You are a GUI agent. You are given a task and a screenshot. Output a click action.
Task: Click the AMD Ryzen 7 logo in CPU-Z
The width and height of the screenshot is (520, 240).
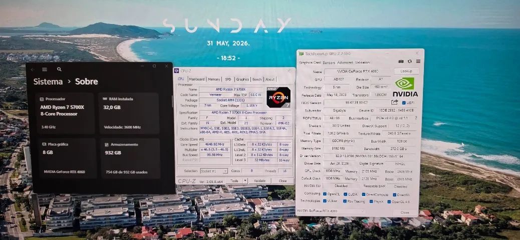point(279,97)
